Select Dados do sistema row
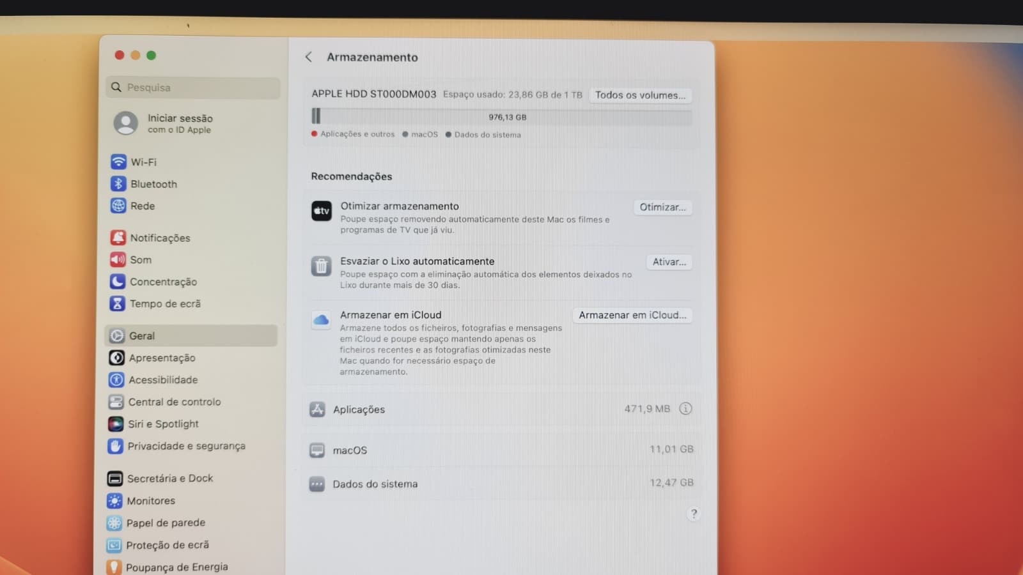The image size is (1023, 575). point(502,484)
